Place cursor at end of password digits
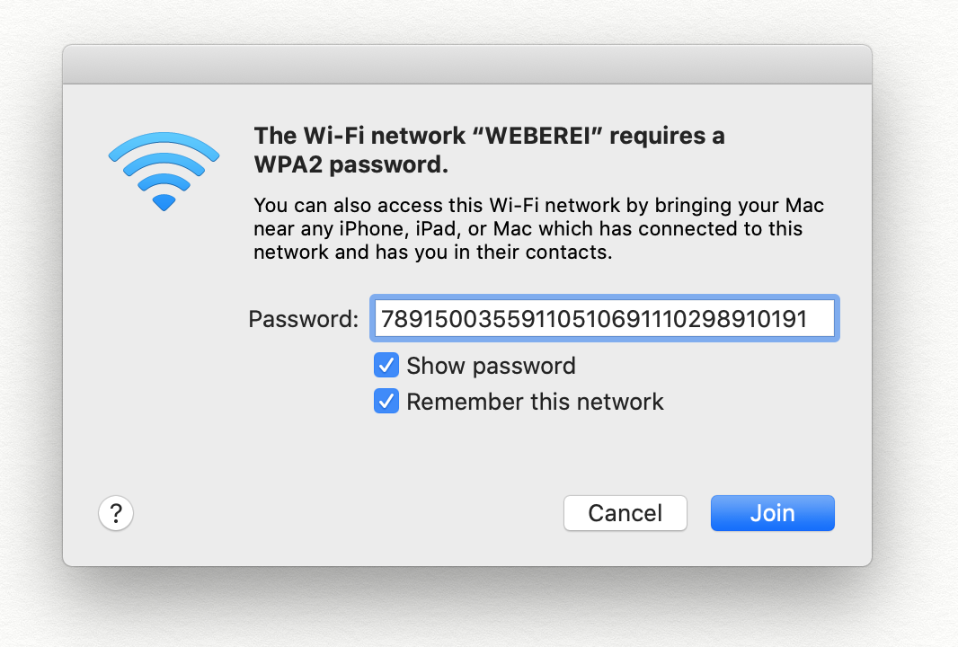Viewport: 958px width, 647px height. tap(810, 319)
